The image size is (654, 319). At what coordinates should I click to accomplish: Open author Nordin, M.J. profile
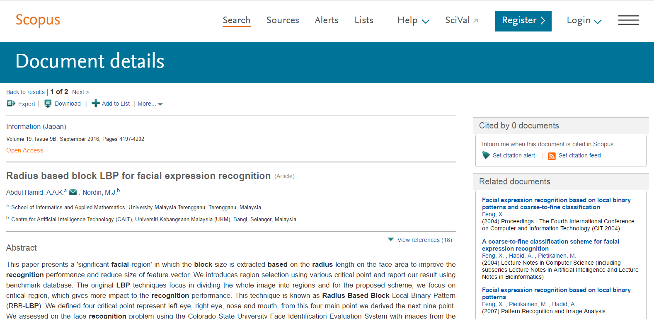(x=99, y=192)
